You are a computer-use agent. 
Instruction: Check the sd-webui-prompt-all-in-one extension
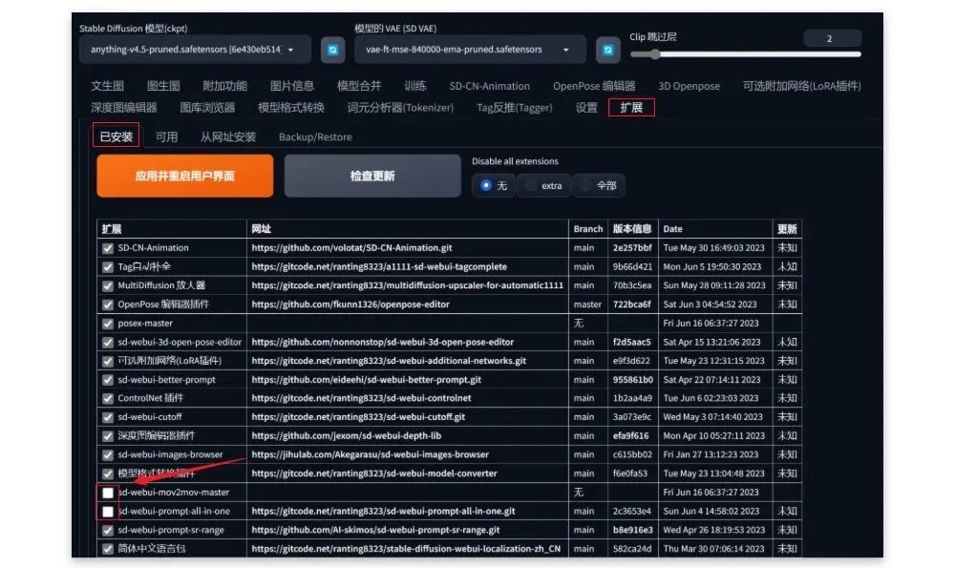(108, 512)
